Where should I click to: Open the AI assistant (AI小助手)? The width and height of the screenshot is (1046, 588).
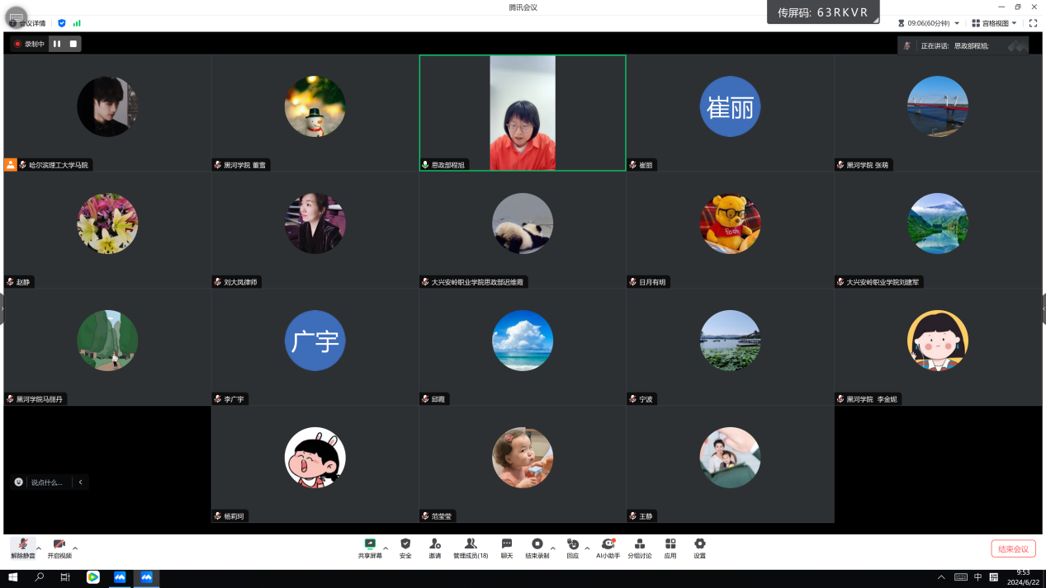click(x=608, y=548)
